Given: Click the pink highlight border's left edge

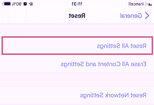Looking at the screenshot, I should (2, 46).
